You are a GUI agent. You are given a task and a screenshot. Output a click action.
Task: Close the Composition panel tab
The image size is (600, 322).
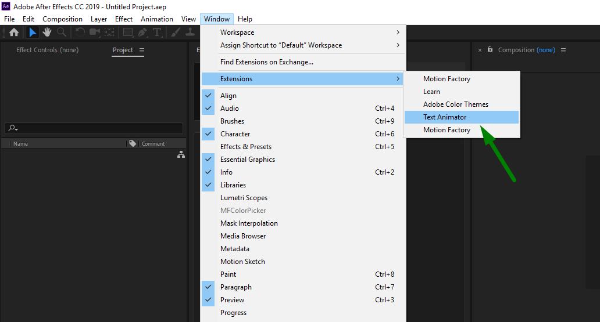[480, 50]
